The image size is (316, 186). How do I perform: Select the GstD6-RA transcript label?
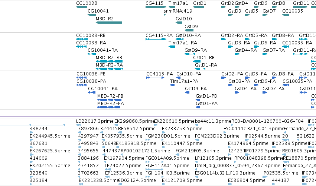coord(265,43)
